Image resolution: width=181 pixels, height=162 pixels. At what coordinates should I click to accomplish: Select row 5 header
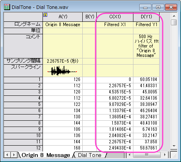(x=23, y=104)
